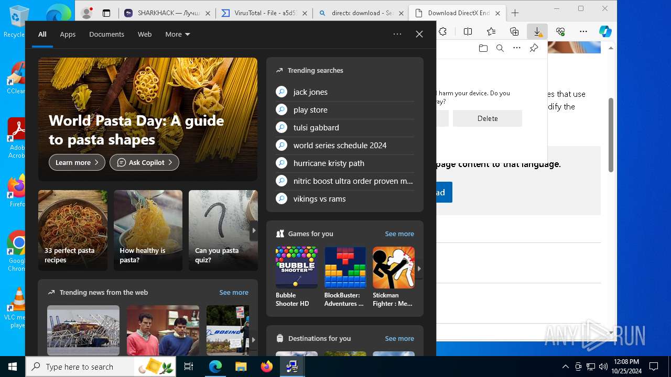Image resolution: width=671 pixels, height=377 pixels.
Task: Open Edge Extensions puzzle icon
Action: (443, 31)
